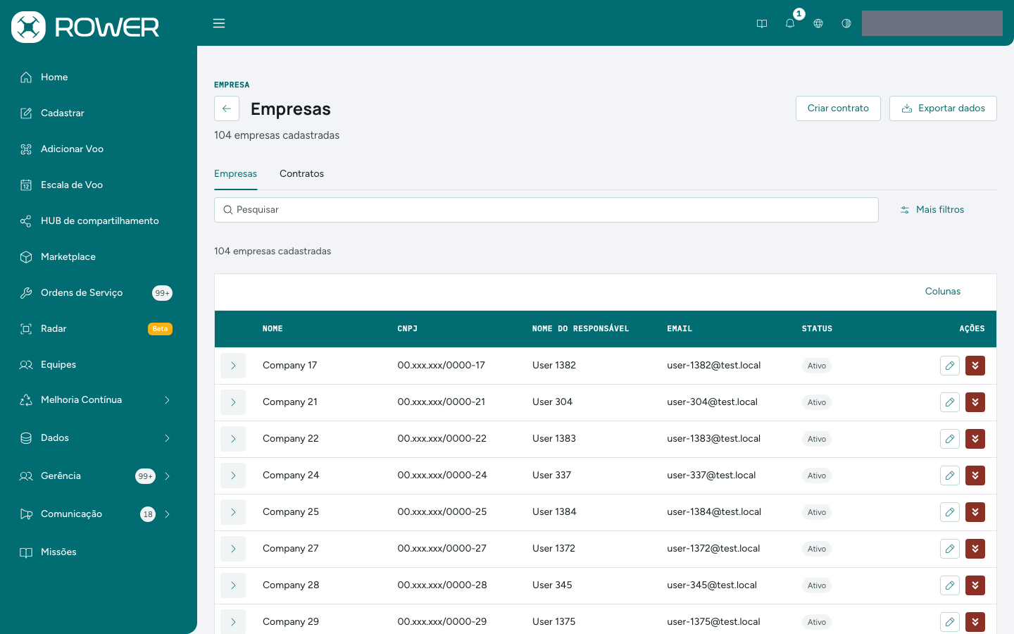Screen dimensions: 1014x634
Task: Expand the Company 27 row
Action: point(233,549)
